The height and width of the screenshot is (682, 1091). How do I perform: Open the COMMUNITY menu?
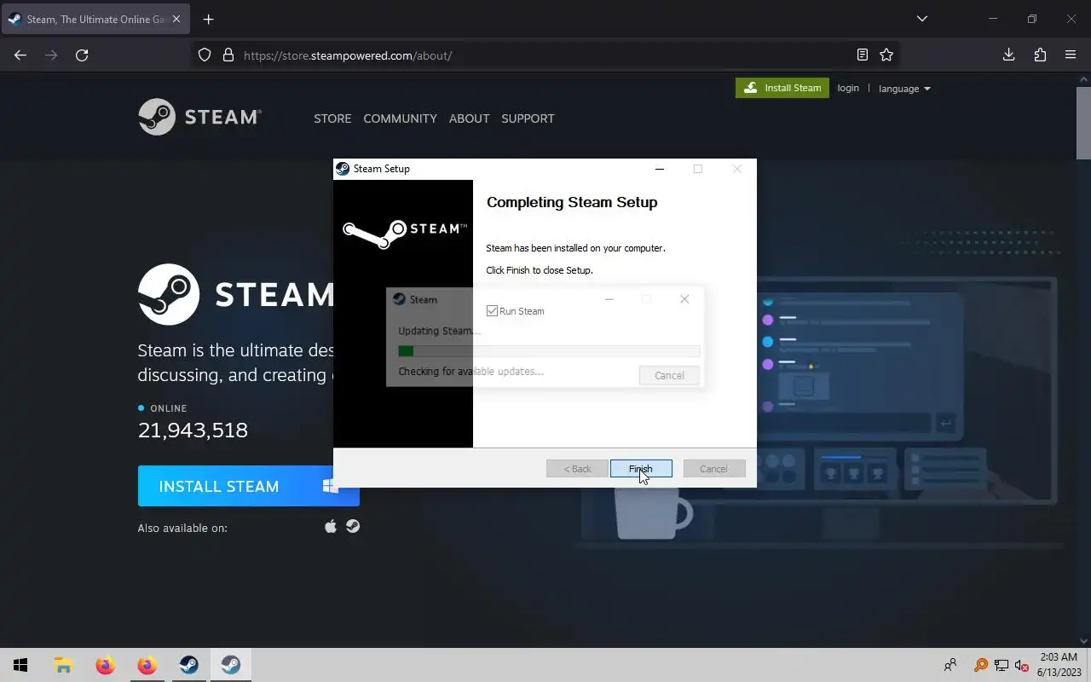[400, 118]
